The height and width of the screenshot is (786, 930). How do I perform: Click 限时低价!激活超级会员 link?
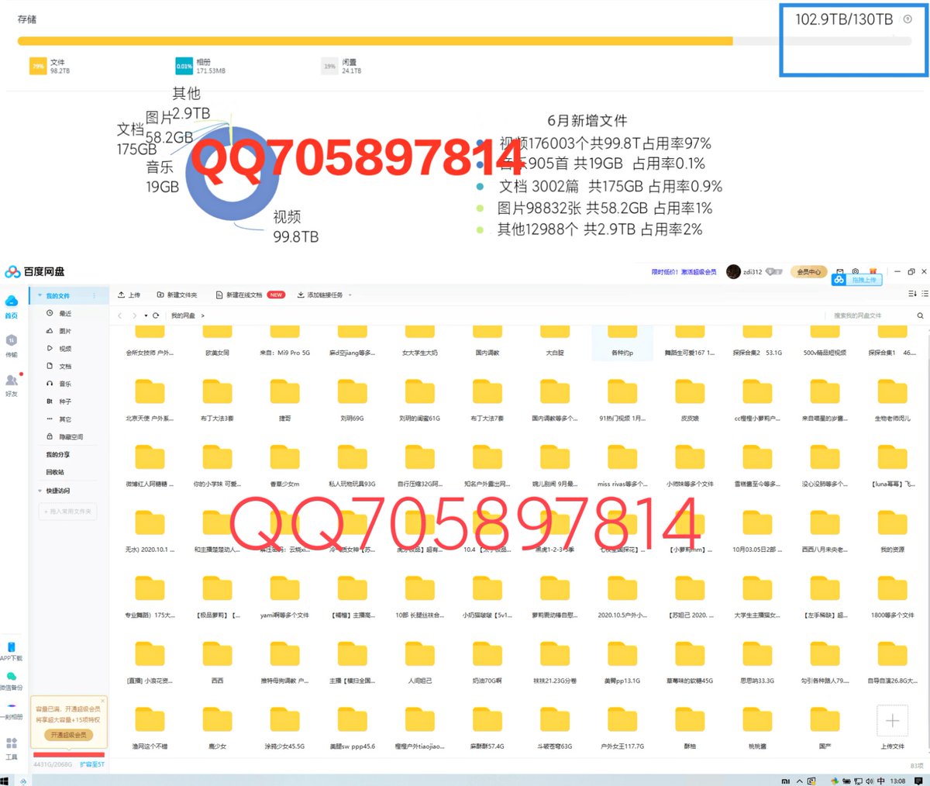(684, 272)
